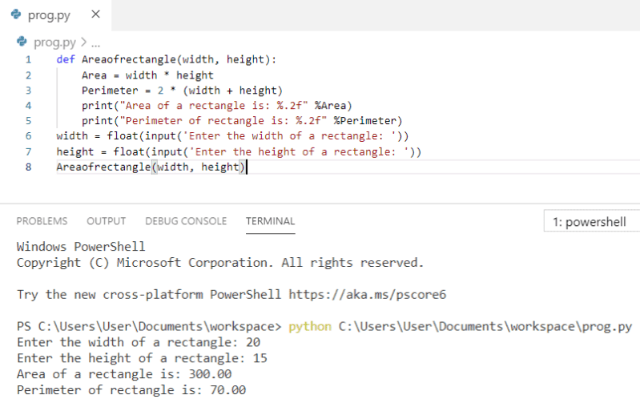Select the prog.py editor tab
Screen dimensions: 640x399
[55, 15]
